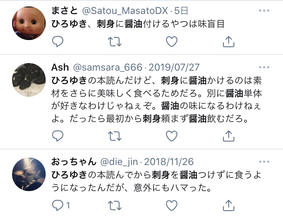Retweet まさと's tweet about 味盲目

coord(115,42)
